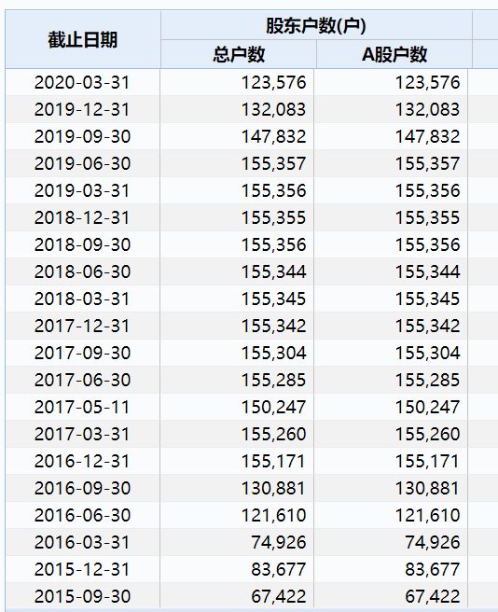Viewport: 498px width, 612px height.
Task: Click the 2016-03-31 date cell
Action: coord(82,542)
